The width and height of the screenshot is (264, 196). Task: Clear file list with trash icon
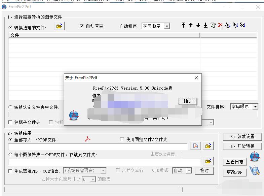click(x=213, y=25)
